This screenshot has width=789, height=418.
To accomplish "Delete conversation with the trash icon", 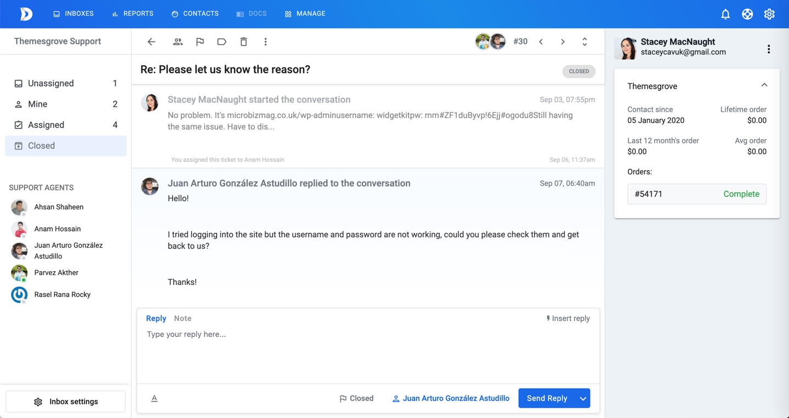I will (x=243, y=42).
